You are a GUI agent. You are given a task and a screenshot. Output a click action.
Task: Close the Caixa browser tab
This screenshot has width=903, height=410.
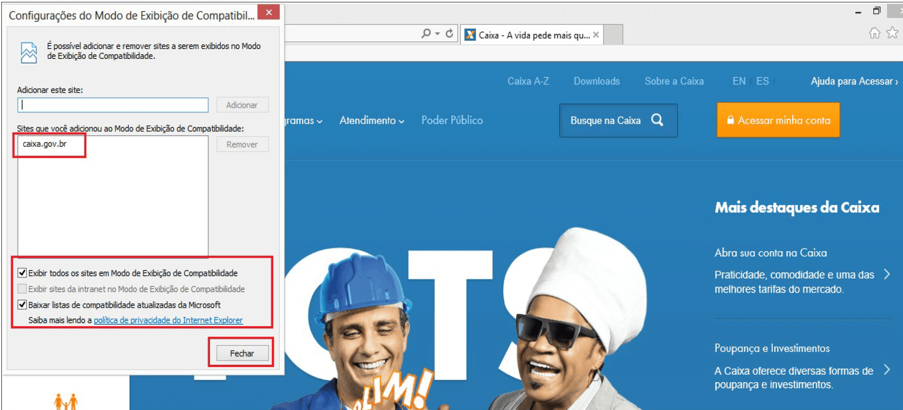pyautogui.click(x=596, y=35)
